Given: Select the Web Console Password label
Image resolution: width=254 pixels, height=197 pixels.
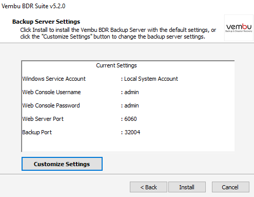Looking at the screenshot, I should point(51,105).
